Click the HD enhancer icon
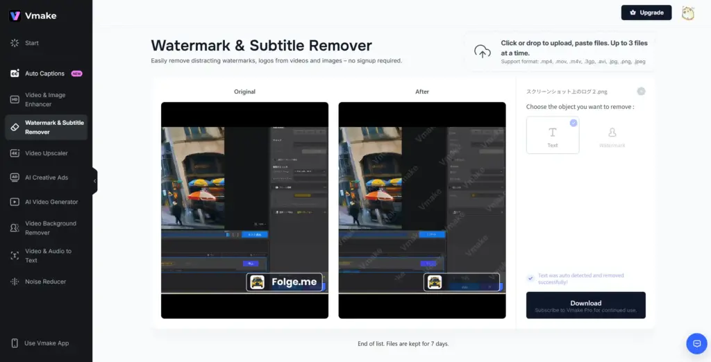This screenshot has width=711, height=362. click(x=15, y=100)
